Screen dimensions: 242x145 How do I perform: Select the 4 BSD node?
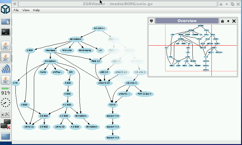coord(67,94)
